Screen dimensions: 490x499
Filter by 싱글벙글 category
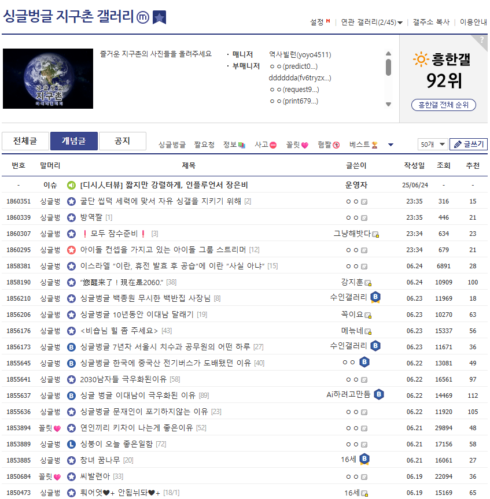pos(172,145)
